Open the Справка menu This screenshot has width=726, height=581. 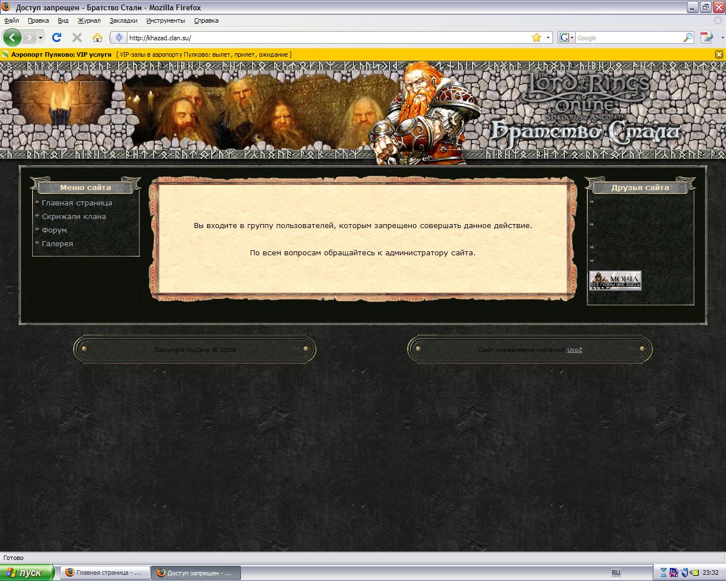(x=206, y=20)
